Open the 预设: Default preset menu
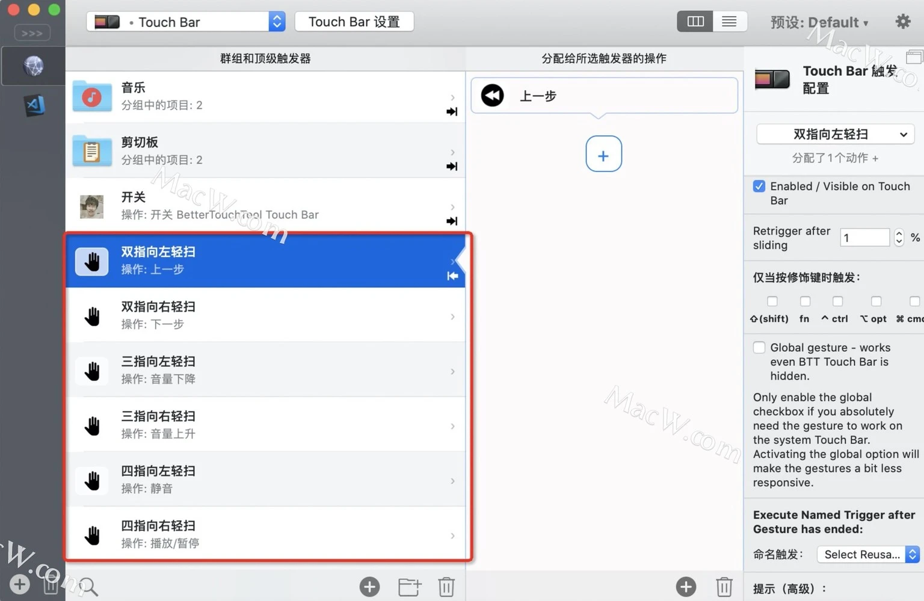This screenshot has width=924, height=601. (819, 23)
